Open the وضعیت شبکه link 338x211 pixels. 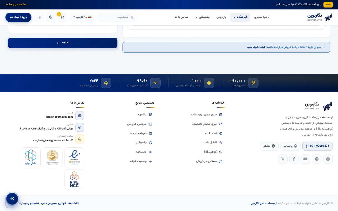click(141, 161)
